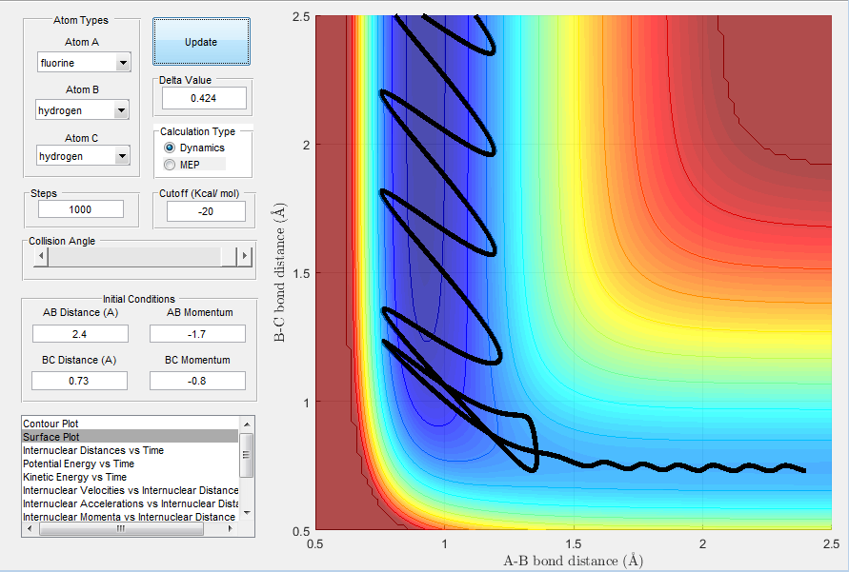Screen dimensions: 849x572
Task: Select Contour Plot in the list
Action: pos(130,424)
